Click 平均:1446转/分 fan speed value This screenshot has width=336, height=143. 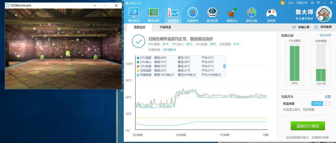coord(211,75)
